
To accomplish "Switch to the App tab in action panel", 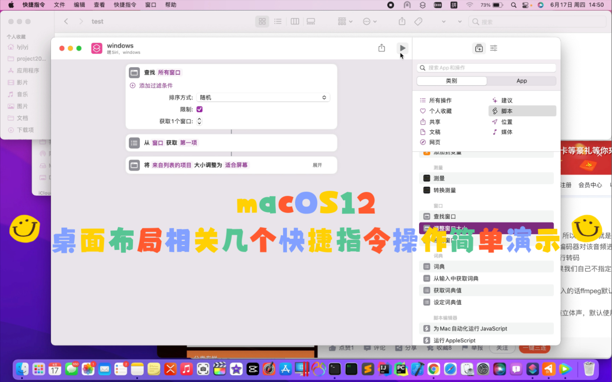I will pos(521,81).
